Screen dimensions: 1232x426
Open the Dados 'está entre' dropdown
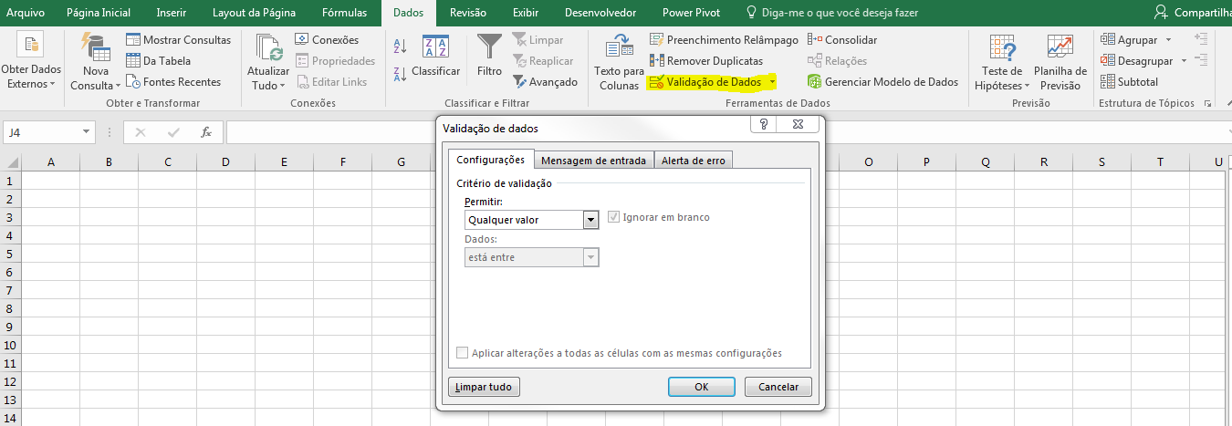(x=590, y=257)
